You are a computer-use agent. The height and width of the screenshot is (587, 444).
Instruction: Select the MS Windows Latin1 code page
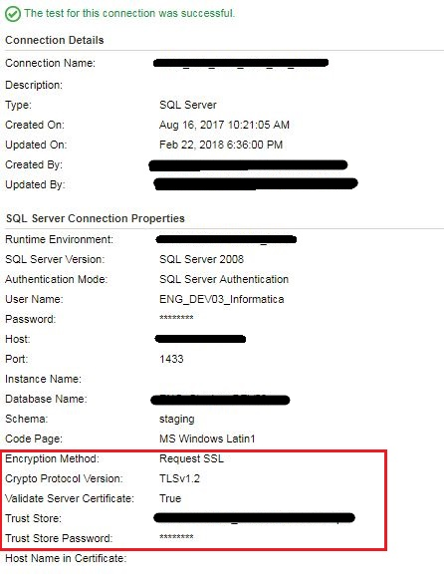tap(207, 439)
